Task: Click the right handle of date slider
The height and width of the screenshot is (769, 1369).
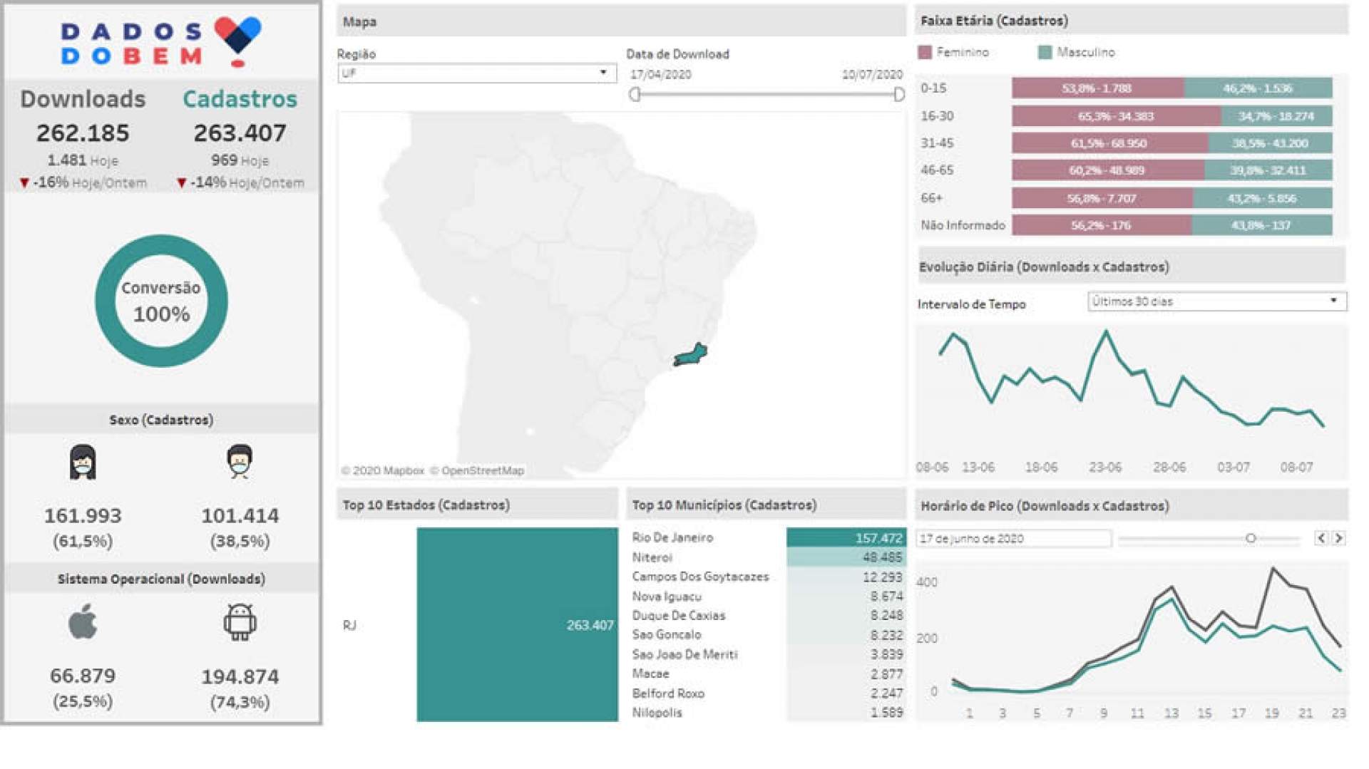Action: (899, 94)
